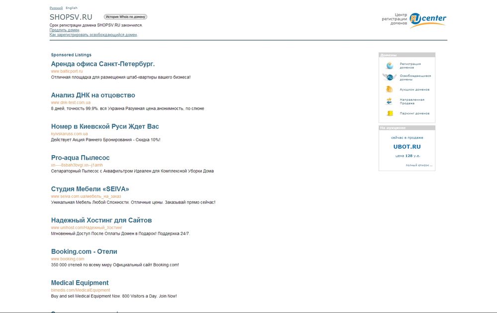Viewport: 497px width, 313px height.
Task: Open the полный список auction link
Action: click(x=419, y=165)
